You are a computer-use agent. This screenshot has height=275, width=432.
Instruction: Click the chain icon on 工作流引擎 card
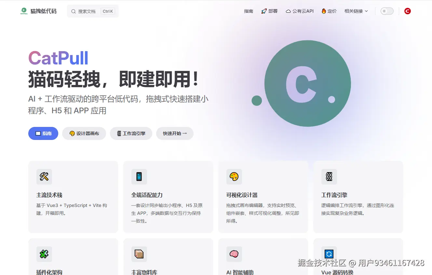(329, 177)
